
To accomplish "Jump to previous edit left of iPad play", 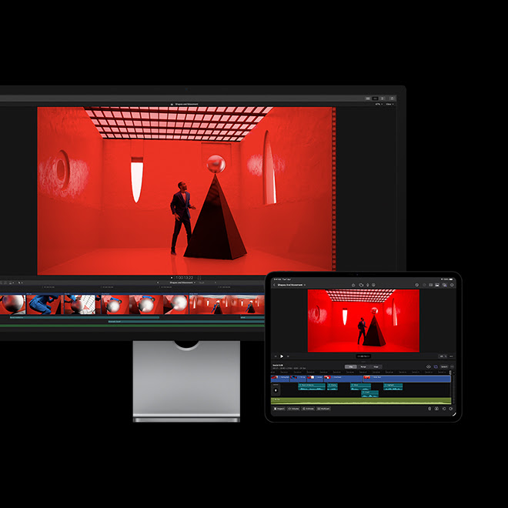I will point(276,356).
